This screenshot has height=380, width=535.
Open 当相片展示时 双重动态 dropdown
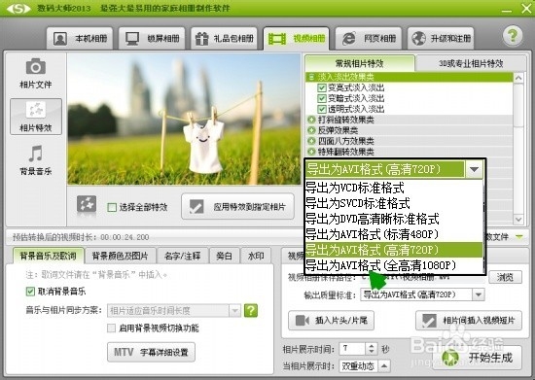coord(384,366)
